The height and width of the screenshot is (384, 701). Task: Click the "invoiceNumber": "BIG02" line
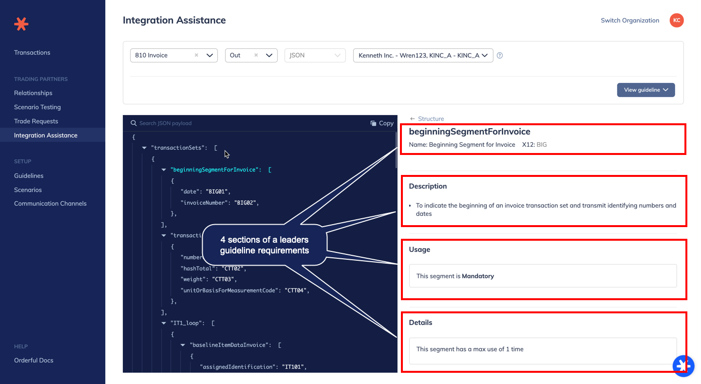tap(219, 203)
